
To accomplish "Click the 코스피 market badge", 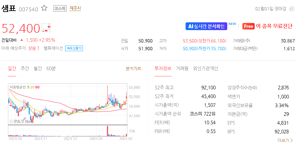I will pos(60,9).
